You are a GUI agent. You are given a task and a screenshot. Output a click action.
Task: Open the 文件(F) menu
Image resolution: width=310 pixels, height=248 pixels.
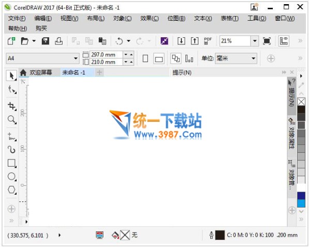point(17,19)
